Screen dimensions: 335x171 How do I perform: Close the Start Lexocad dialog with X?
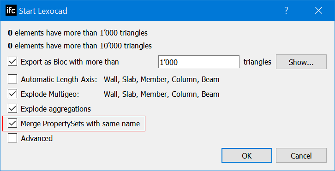pos(318,11)
